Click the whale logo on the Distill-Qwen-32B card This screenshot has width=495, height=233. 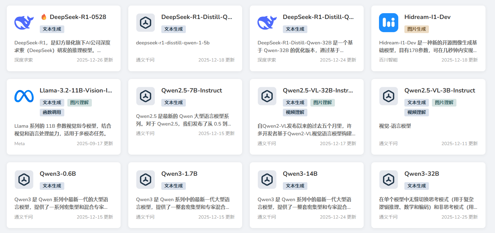tap(267, 23)
